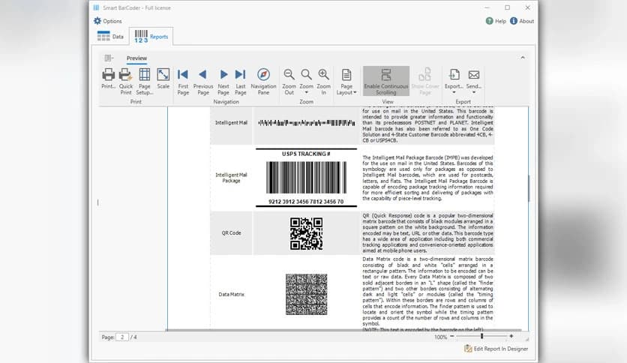Click the minus button on zoom slider
The height and width of the screenshot is (363, 627).
[451, 337]
